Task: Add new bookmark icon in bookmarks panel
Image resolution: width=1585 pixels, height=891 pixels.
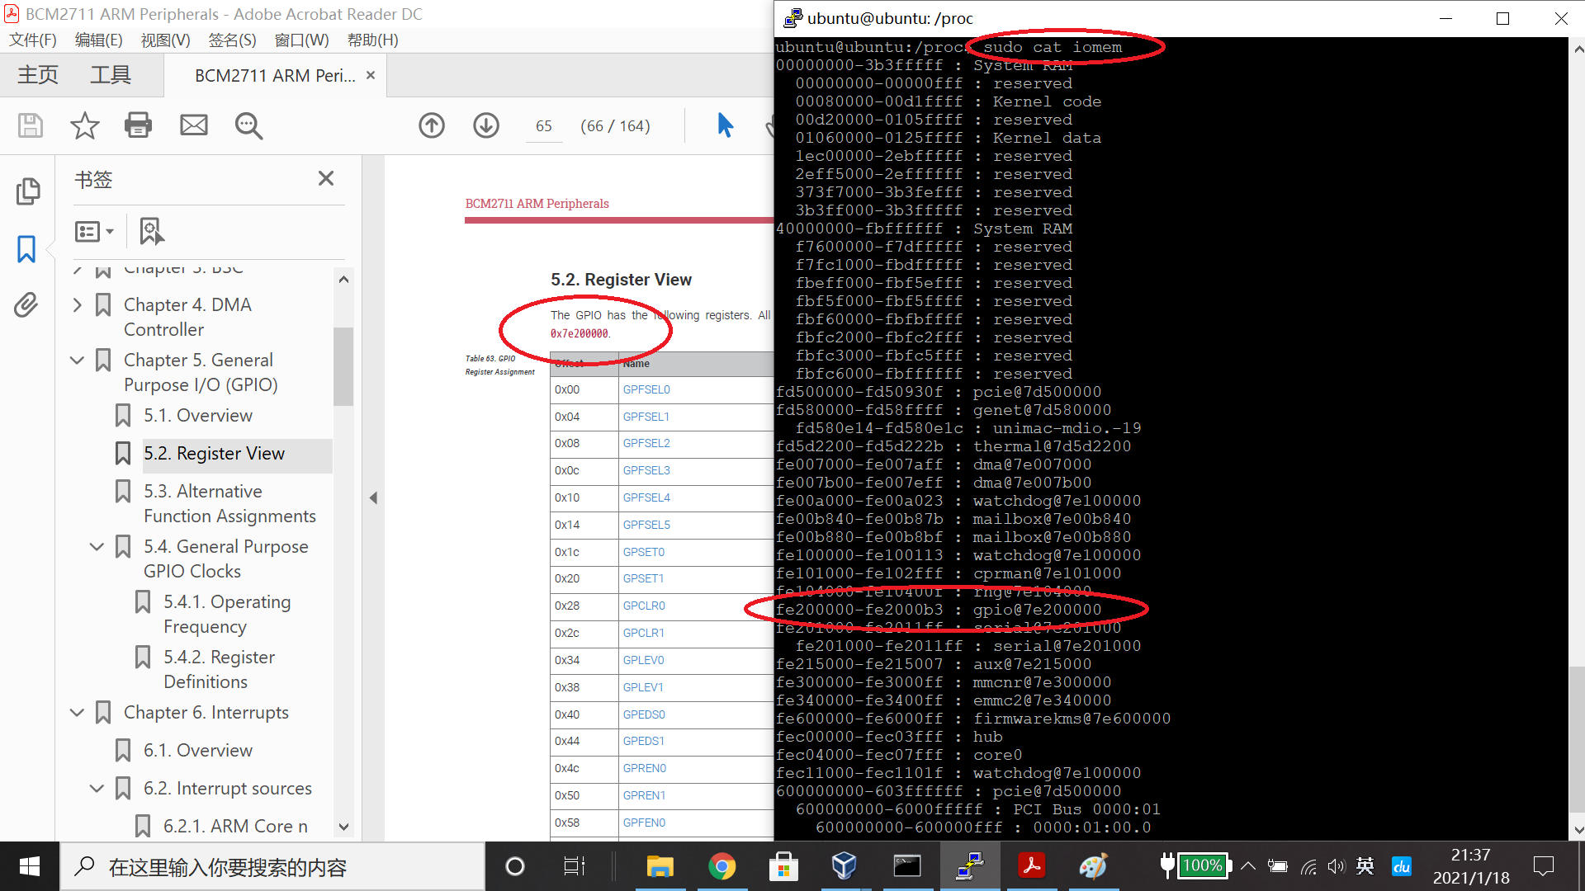Action: [x=152, y=231]
